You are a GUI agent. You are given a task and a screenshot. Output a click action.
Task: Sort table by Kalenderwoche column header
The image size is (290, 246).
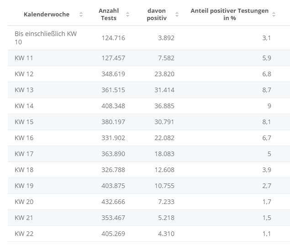pos(47,14)
